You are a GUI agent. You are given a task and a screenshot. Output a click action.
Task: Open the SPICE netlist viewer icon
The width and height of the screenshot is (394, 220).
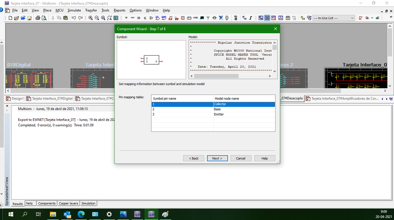pos(273,18)
